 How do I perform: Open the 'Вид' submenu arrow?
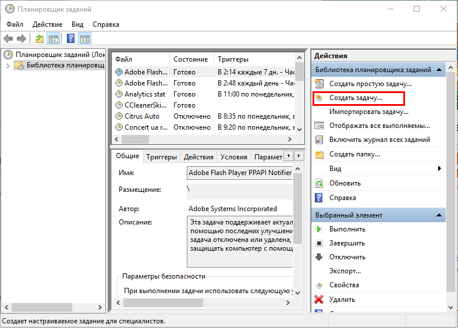[x=439, y=169]
